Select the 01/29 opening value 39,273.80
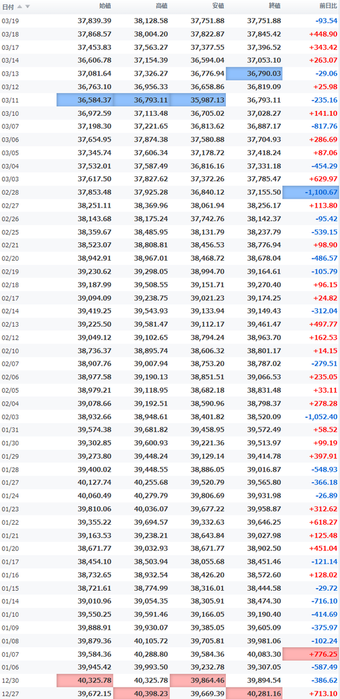The height and width of the screenshot is (699, 340). [95, 457]
